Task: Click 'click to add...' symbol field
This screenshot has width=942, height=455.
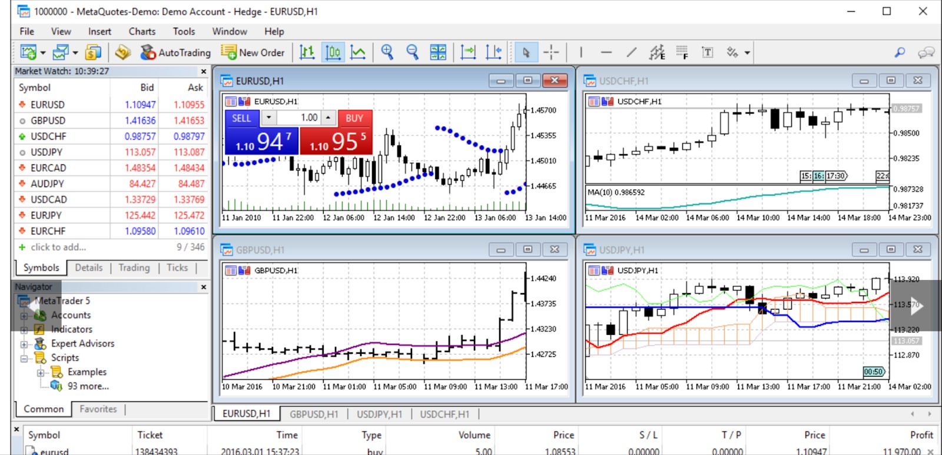Action: pyautogui.click(x=58, y=247)
